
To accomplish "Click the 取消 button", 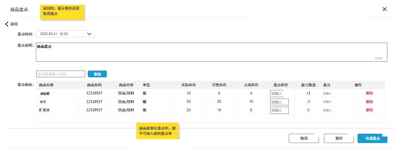I will point(304,139).
